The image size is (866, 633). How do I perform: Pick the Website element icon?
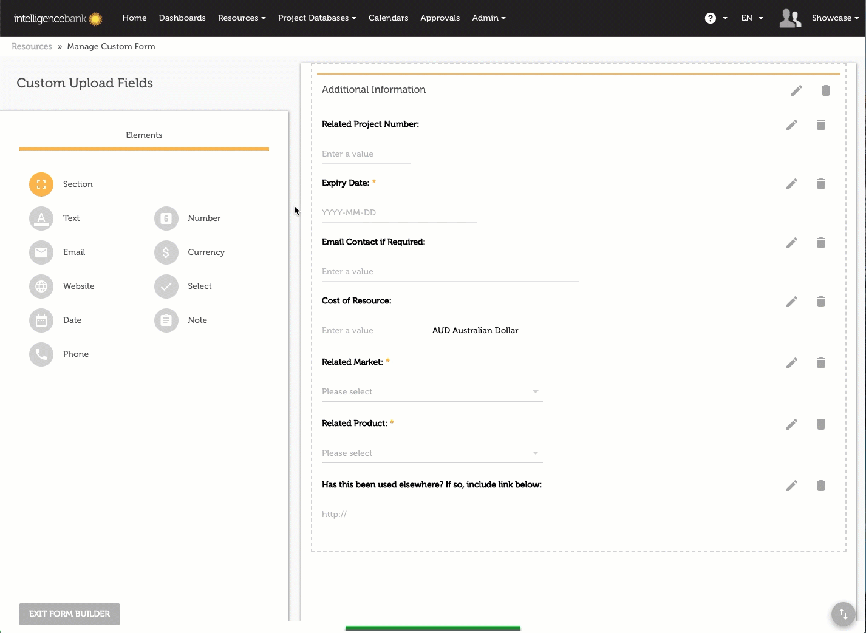(x=41, y=286)
